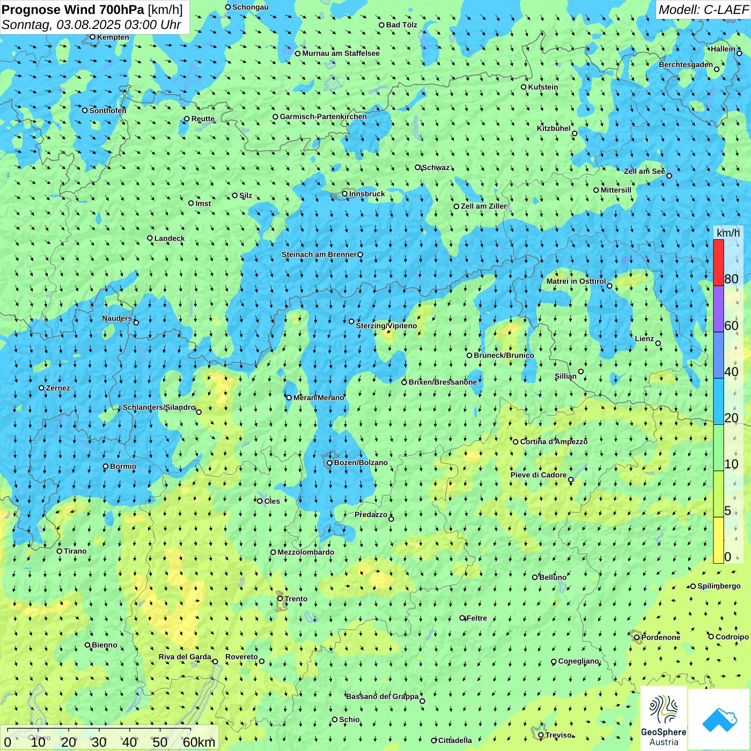Click the Treviso city label
Image resolution: width=751 pixels, height=751 pixels.
coord(558,735)
